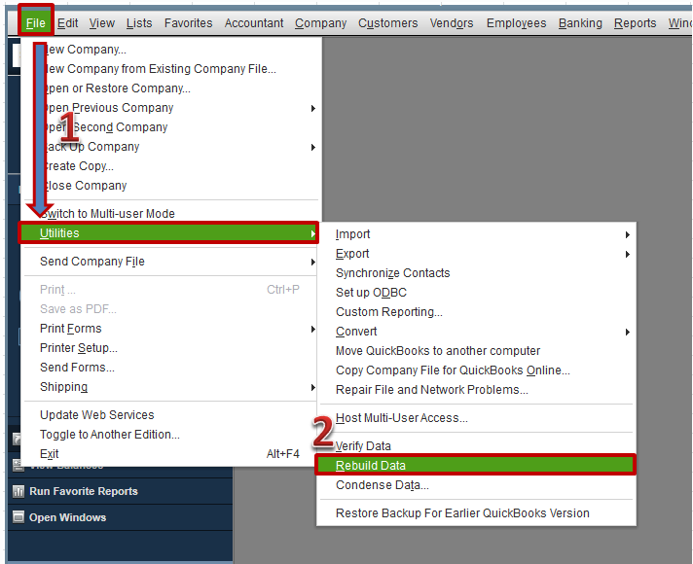The height and width of the screenshot is (564, 693).
Task: Select Set up ODBC
Action: pos(371,293)
